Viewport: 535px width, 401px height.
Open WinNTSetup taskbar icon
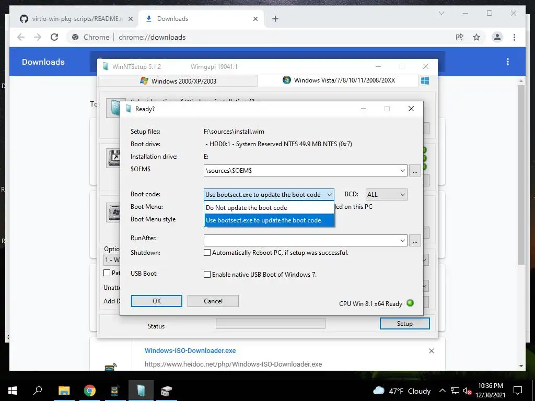point(141,391)
